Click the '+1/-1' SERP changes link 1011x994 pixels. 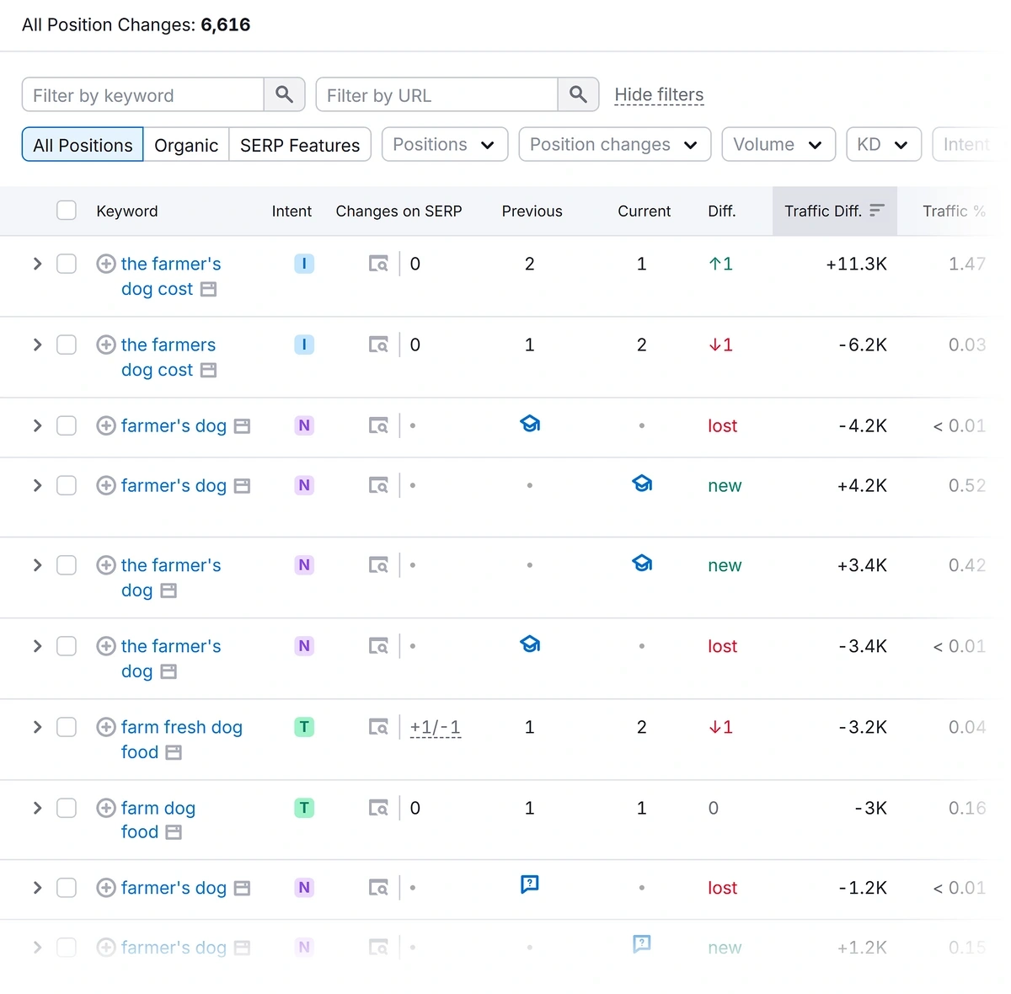(436, 727)
